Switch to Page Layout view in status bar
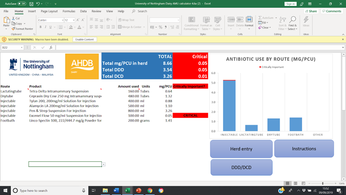346x195 pixels. [296, 183]
